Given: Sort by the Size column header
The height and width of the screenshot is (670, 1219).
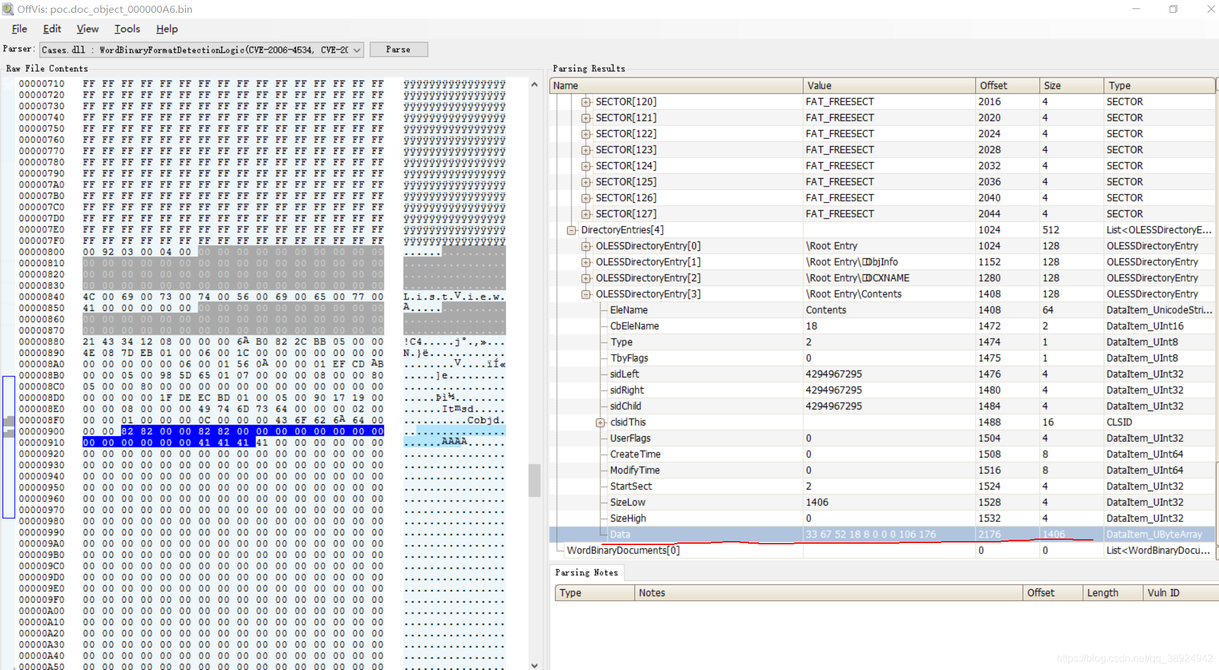Looking at the screenshot, I should coord(1071,85).
